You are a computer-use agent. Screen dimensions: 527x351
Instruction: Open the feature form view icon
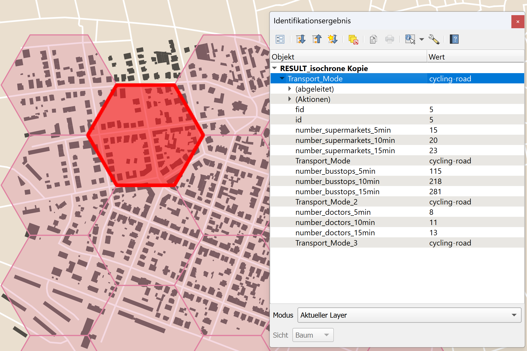(x=280, y=39)
